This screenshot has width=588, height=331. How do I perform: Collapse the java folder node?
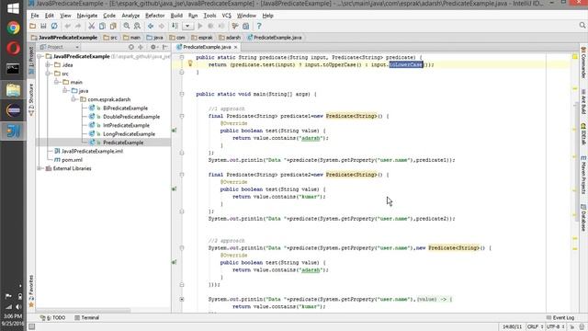pos(65,91)
